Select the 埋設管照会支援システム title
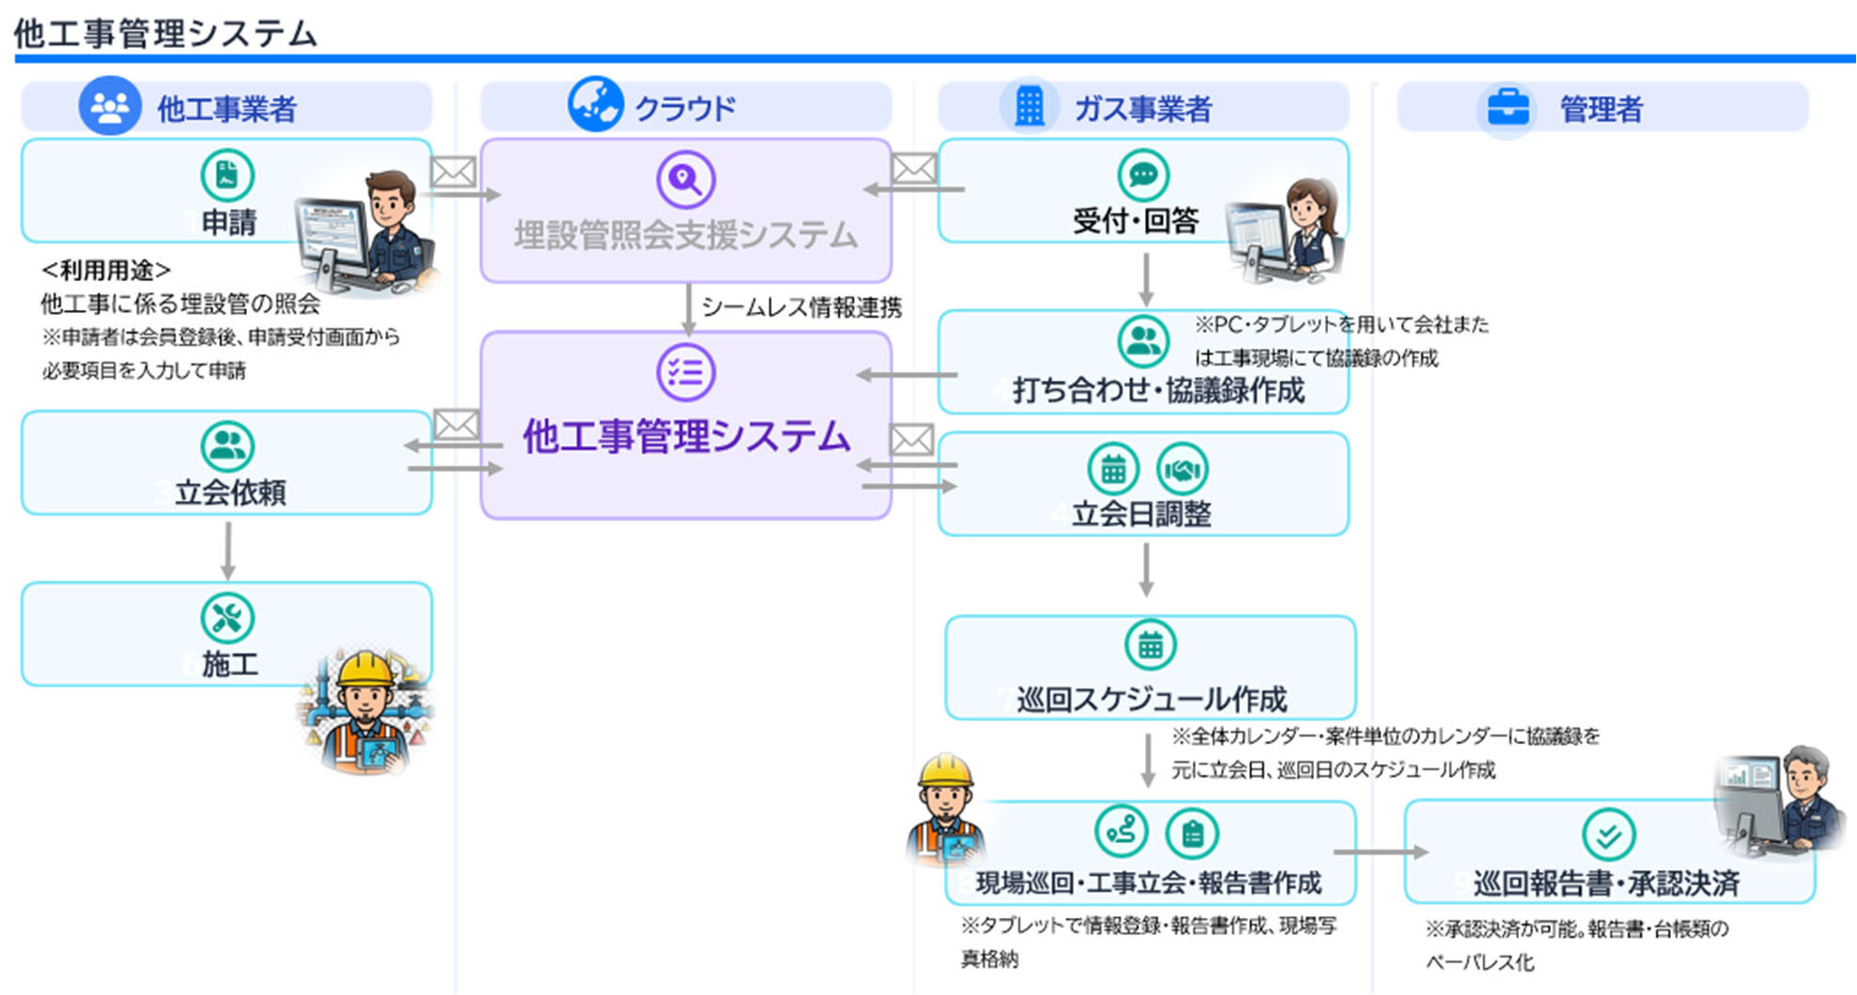 (x=686, y=235)
